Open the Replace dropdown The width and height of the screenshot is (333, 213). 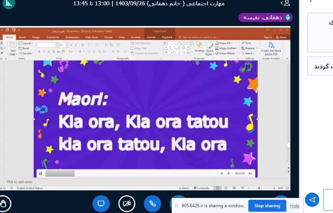coord(250,48)
